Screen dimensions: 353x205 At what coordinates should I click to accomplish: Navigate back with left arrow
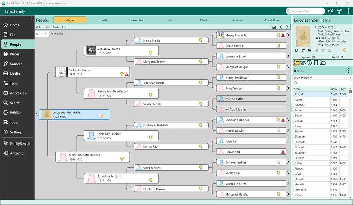click(281, 27)
